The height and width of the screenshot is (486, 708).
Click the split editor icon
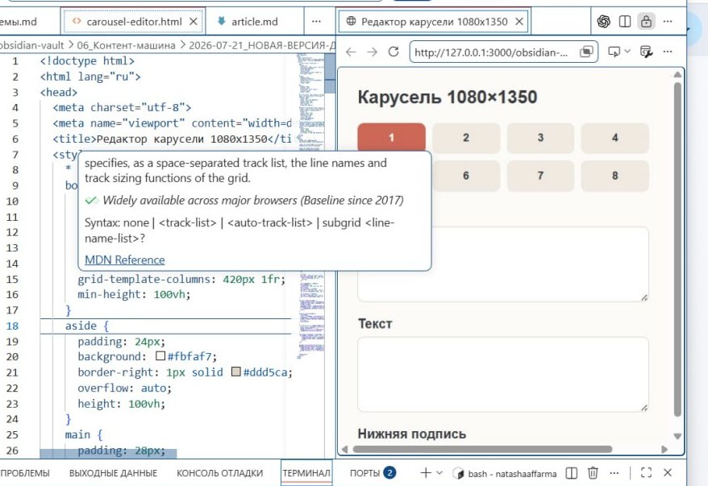point(625,22)
